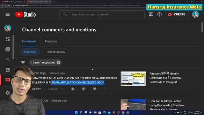Reply to Mohit Bajaj's comment

click(x=37, y=89)
